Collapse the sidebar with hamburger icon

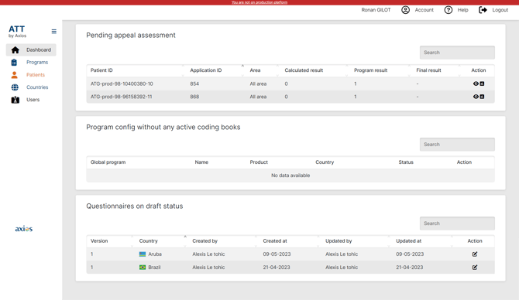(54, 32)
